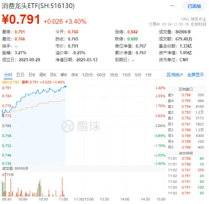
Task: Click the 卖4 order row at 0.795
Action: (186, 101)
